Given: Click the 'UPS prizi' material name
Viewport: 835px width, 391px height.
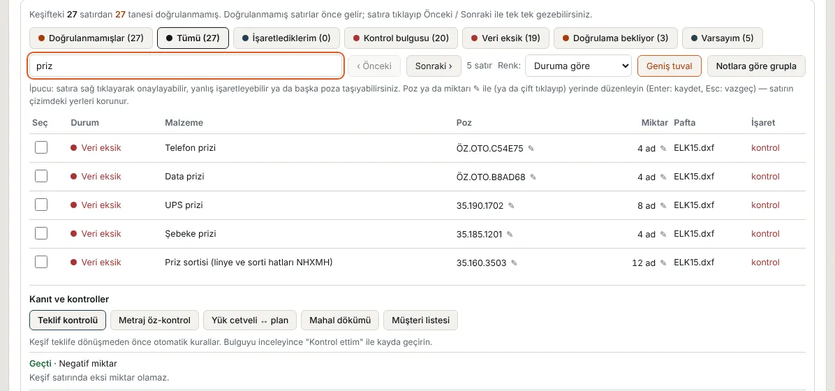Looking at the screenshot, I should [x=184, y=205].
